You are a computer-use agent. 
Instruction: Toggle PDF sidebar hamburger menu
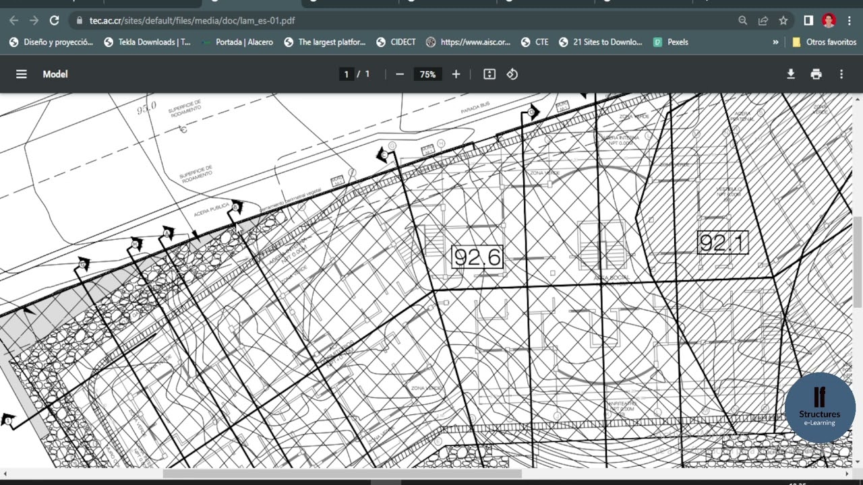pyautogui.click(x=22, y=74)
